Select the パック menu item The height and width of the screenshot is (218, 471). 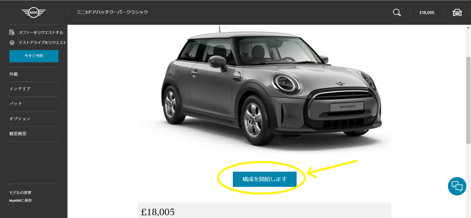pos(16,104)
